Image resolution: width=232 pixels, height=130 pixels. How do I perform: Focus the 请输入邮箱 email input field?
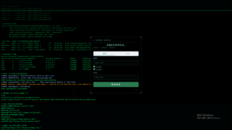[x=116, y=63]
